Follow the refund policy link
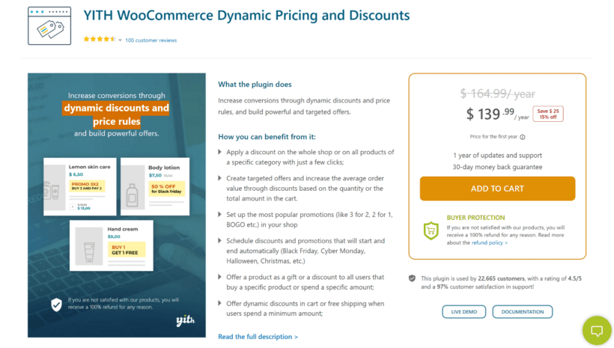 coord(489,242)
